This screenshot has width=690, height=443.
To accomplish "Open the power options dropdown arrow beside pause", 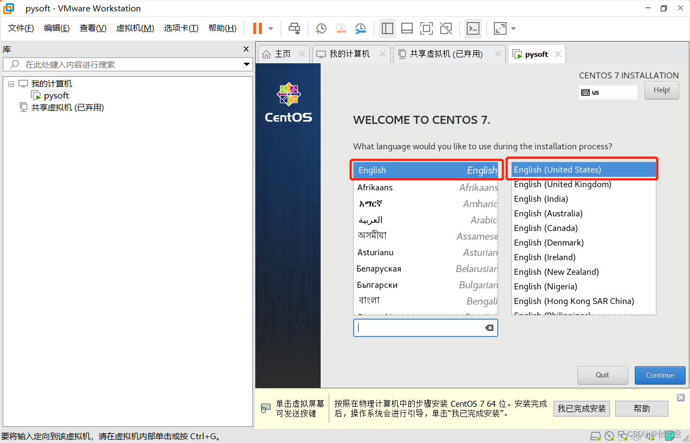I will coord(271,28).
